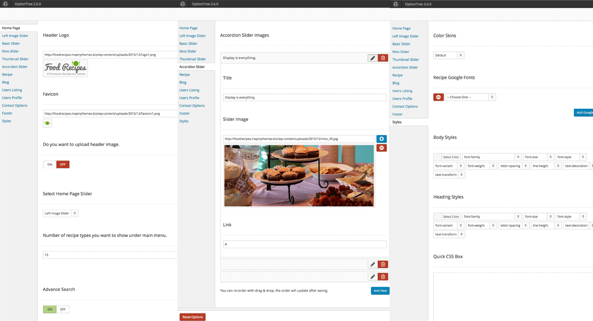The width and height of the screenshot is (593, 321).
Task: Open the Body Styles text-transform dropdown
Action: [449, 174]
